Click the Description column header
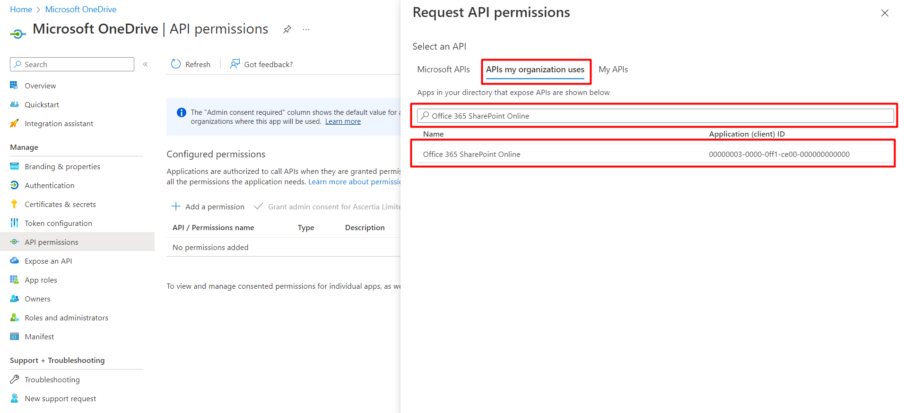The width and height of the screenshot is (904, 413). [365, 227]
